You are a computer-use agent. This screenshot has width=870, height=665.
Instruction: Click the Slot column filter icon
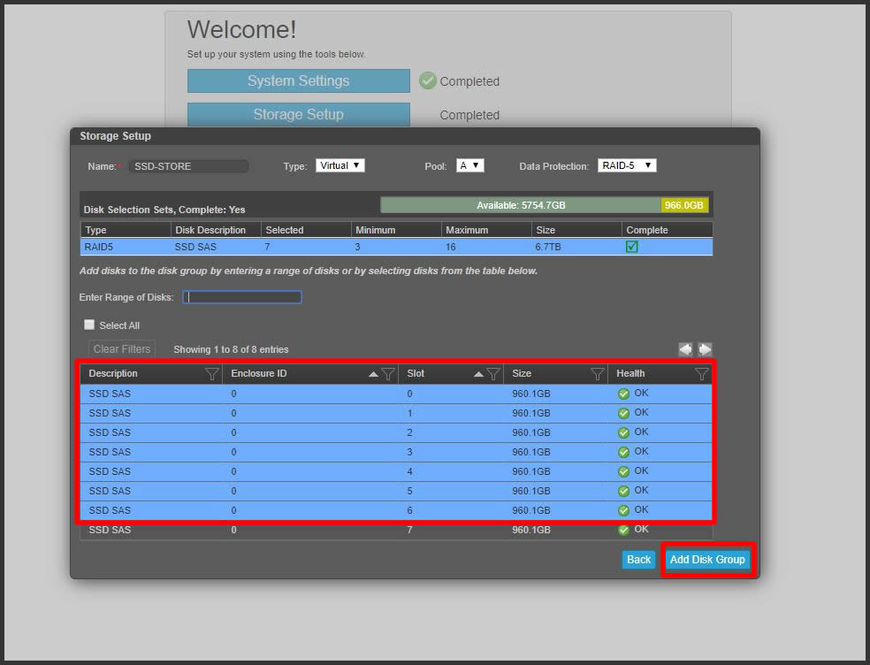pos(493,374)
